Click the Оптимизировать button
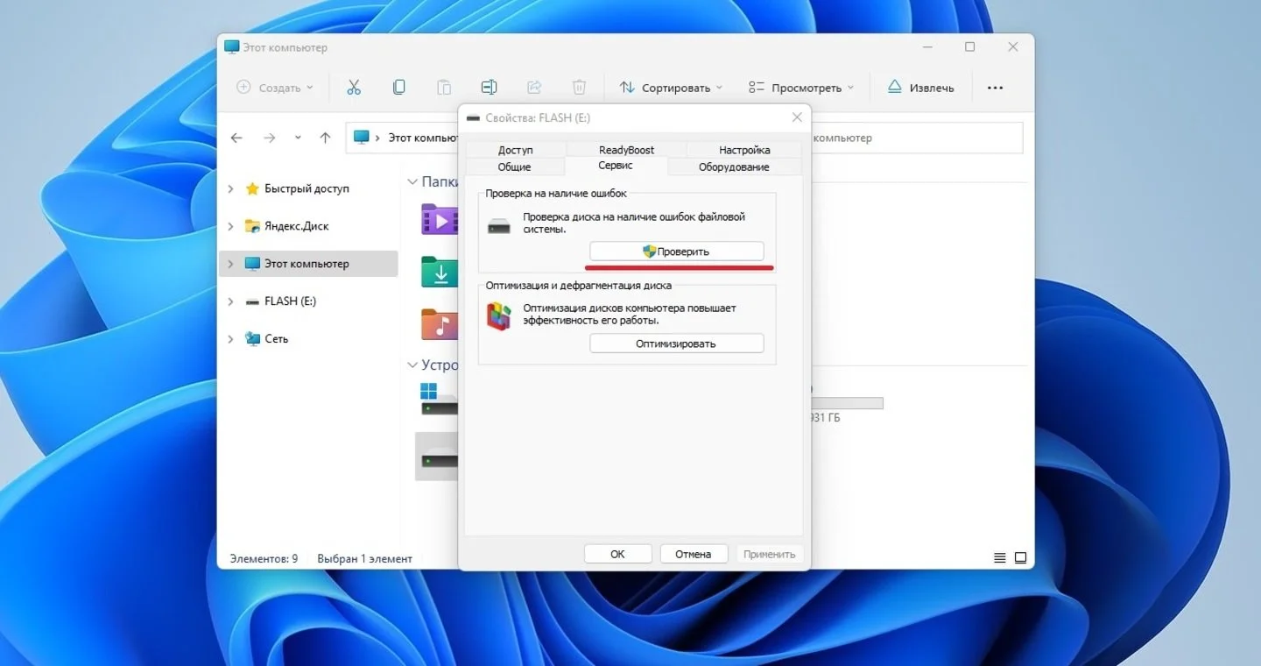The width and height of the screenshot is (1261, 666). point(677,344)
